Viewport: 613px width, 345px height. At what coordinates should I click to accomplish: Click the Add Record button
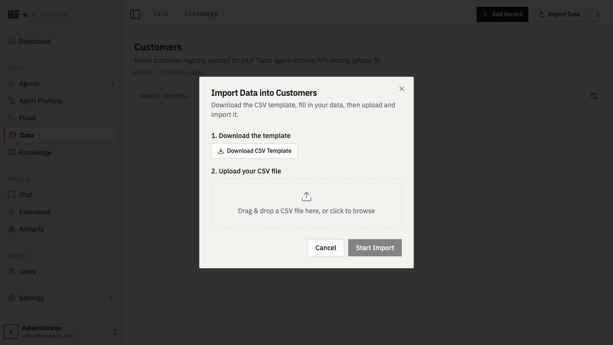pos(502,14)
